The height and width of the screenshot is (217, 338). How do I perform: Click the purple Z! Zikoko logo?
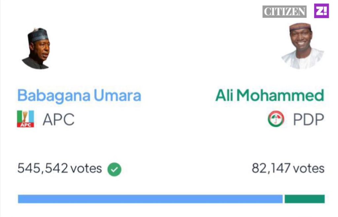(321, 11)
